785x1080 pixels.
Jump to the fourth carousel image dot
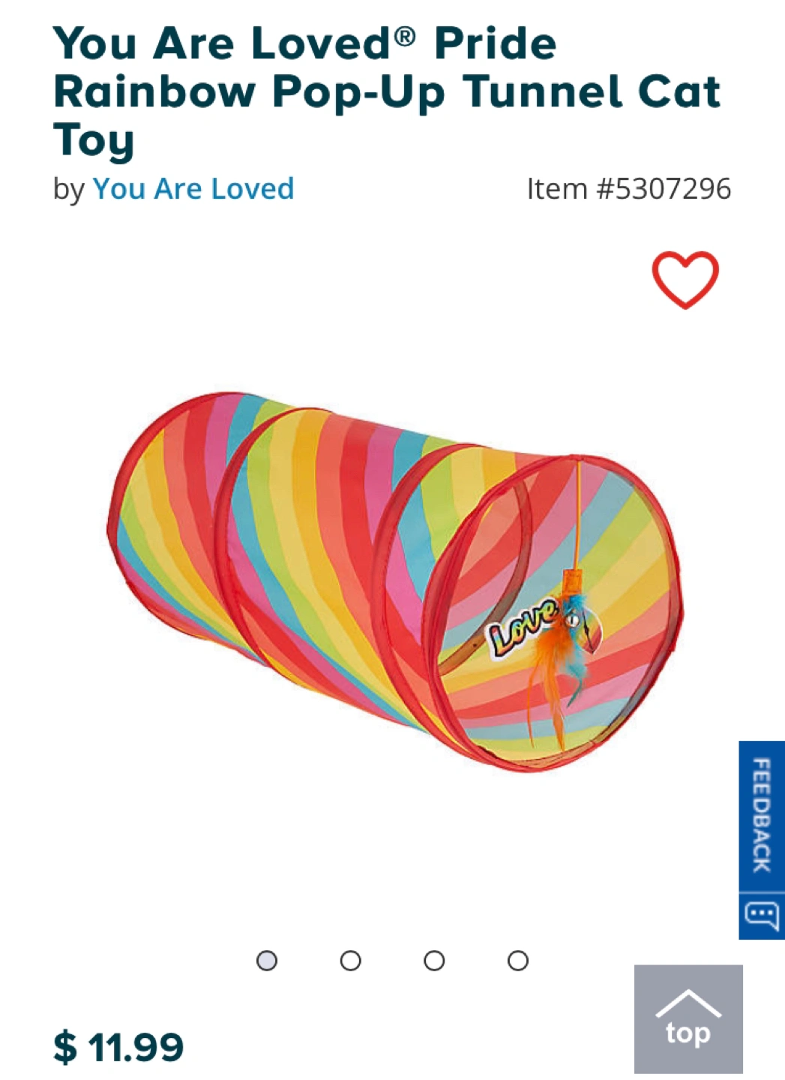coord(518,961)
